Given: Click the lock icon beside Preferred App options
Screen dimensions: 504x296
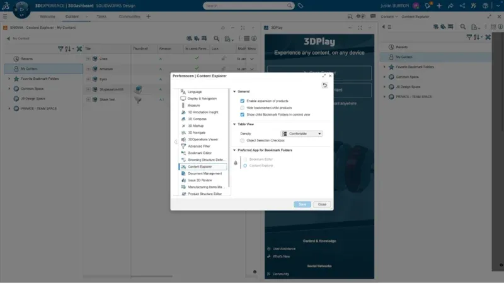Looking at the screenshot, I should 236,163.
